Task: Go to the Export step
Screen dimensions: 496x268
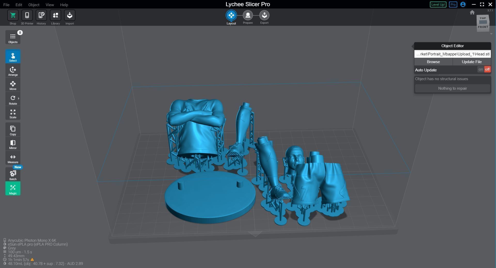Action: pyautogui.click(x=264, y=15)
